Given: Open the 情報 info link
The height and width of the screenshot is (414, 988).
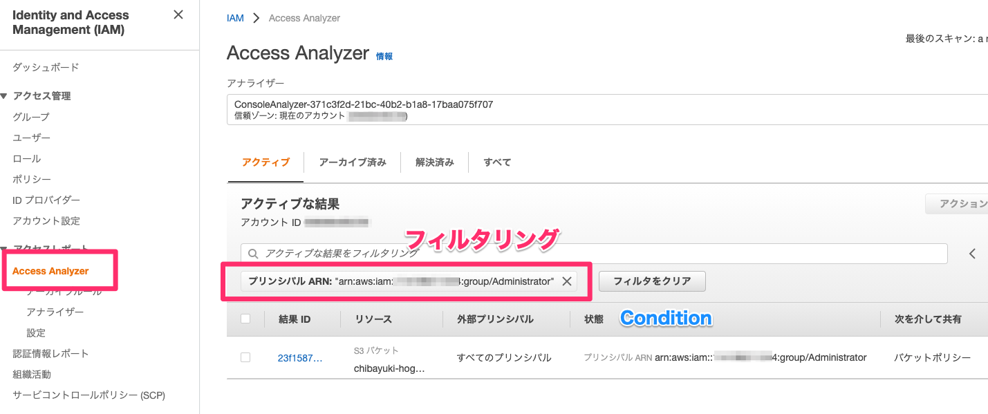Looking at the screenshot, I should pos(384,57).
